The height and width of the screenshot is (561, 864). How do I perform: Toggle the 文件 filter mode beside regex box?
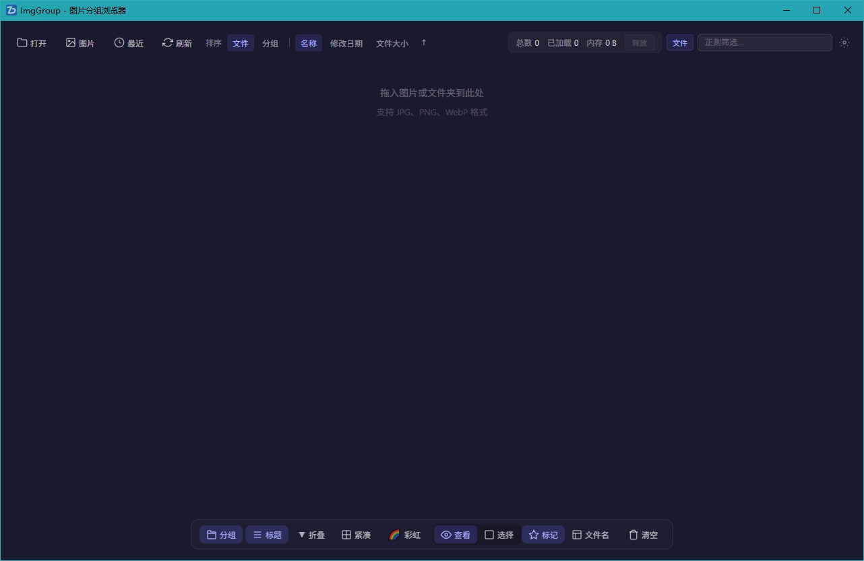(x=680, y=42)
